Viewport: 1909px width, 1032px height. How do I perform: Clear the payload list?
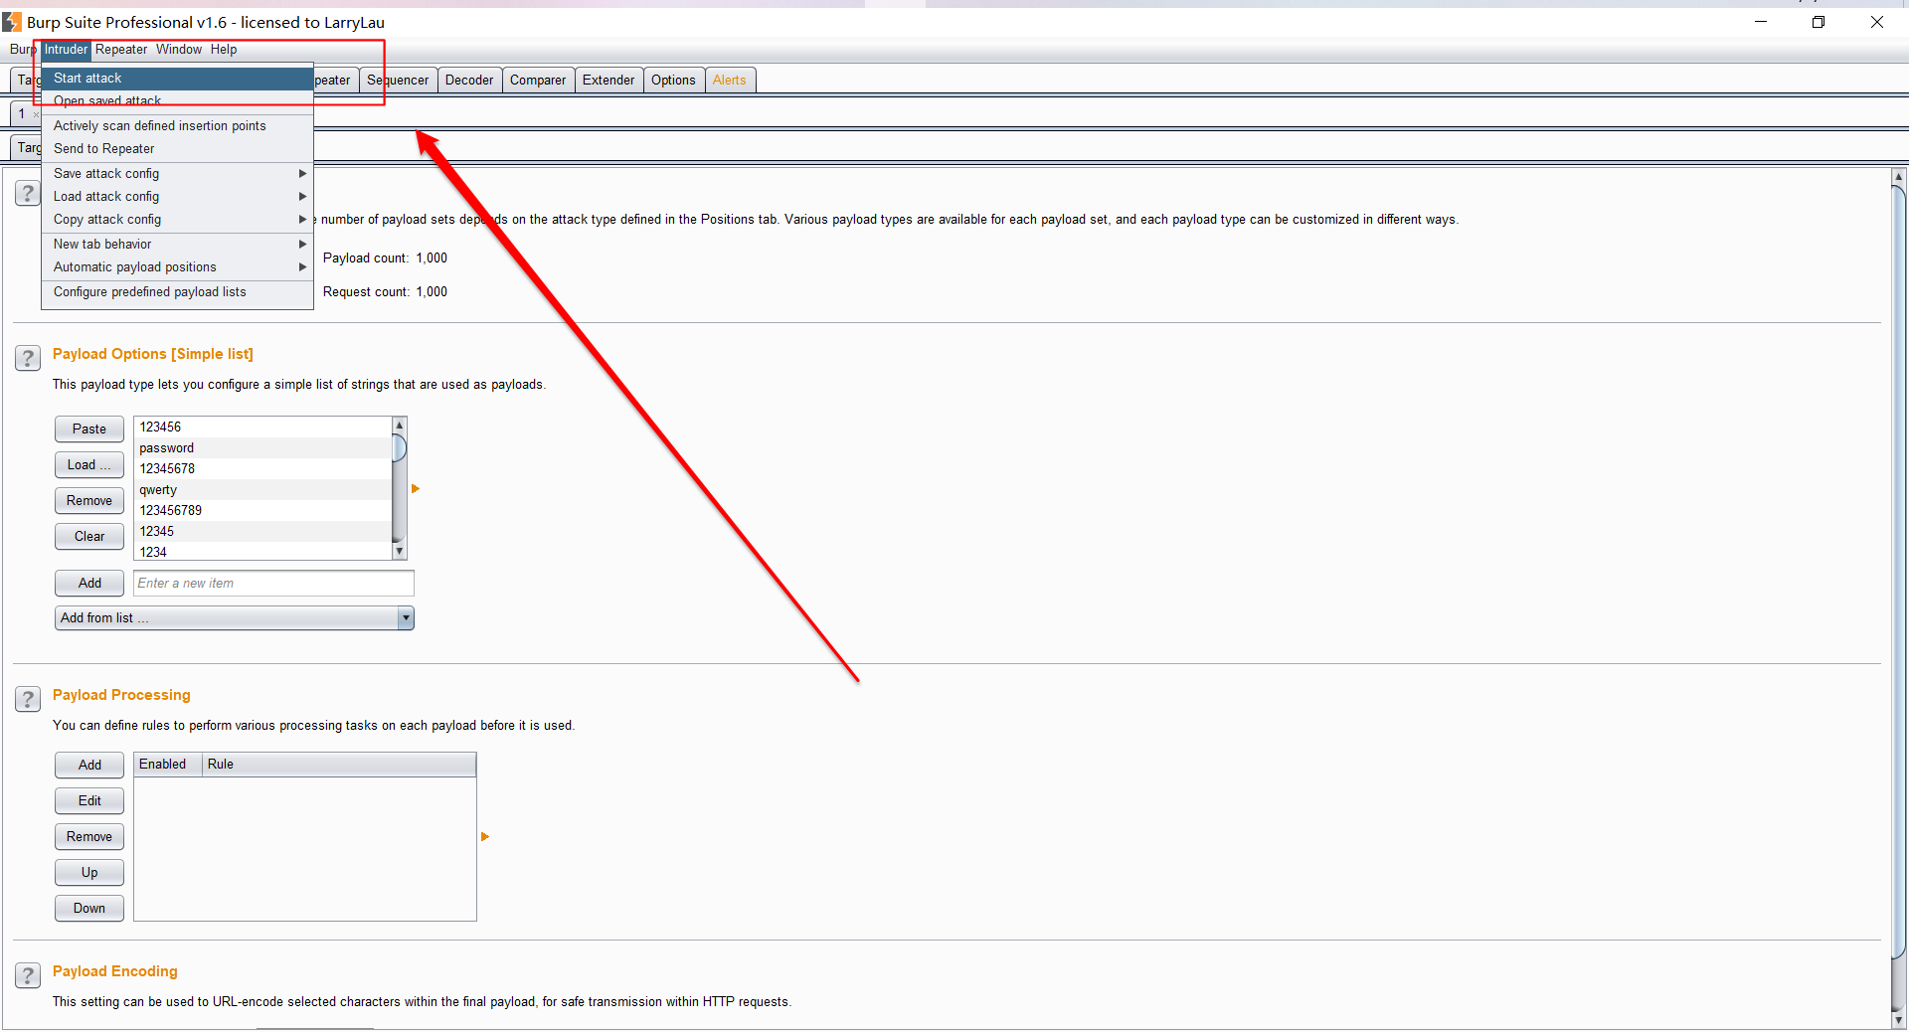(x=89, y=537)
